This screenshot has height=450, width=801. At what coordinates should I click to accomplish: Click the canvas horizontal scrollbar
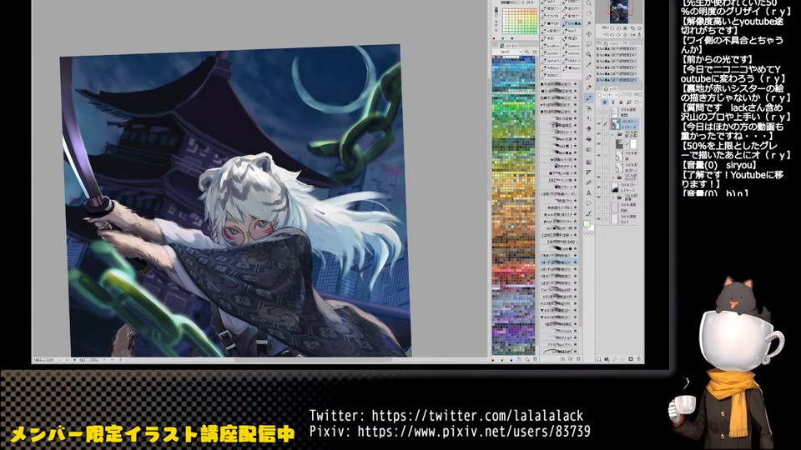(313, 360)
